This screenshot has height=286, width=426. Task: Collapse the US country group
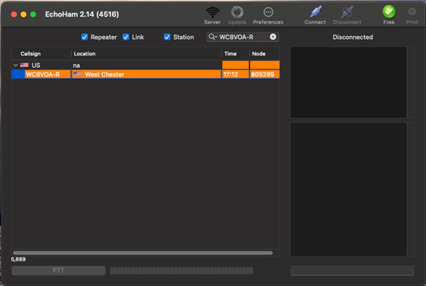coord(15,65)
